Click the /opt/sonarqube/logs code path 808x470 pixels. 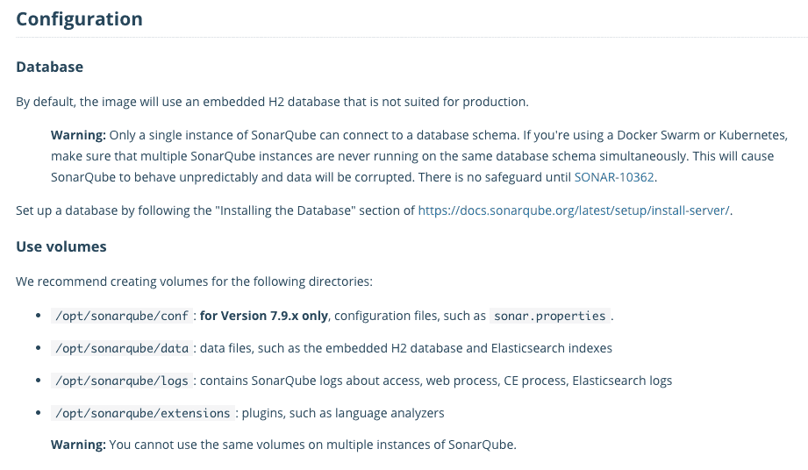click(121, 381)
